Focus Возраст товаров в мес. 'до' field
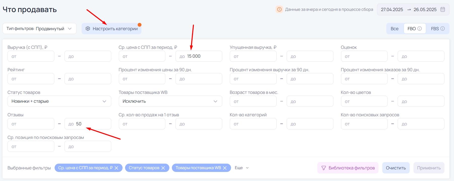The height and width of the screenshot is (181, 454). tap(310, 101)
